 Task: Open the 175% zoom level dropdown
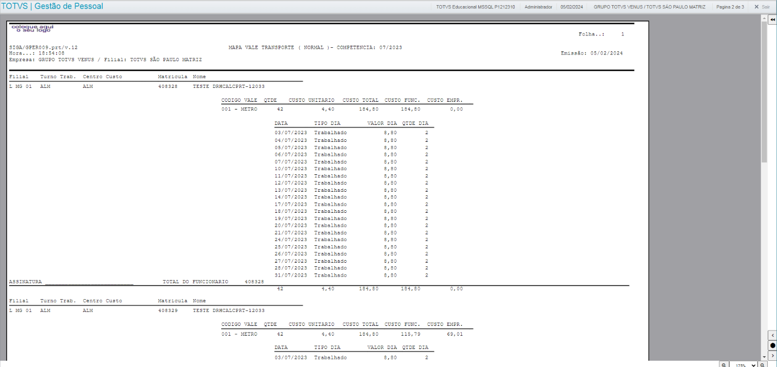pos(744,364)
